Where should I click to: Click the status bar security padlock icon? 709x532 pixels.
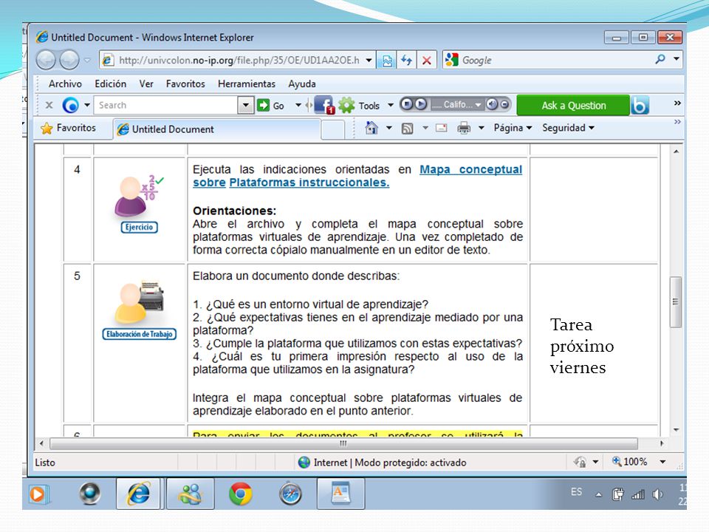click(x=580, y=462)
